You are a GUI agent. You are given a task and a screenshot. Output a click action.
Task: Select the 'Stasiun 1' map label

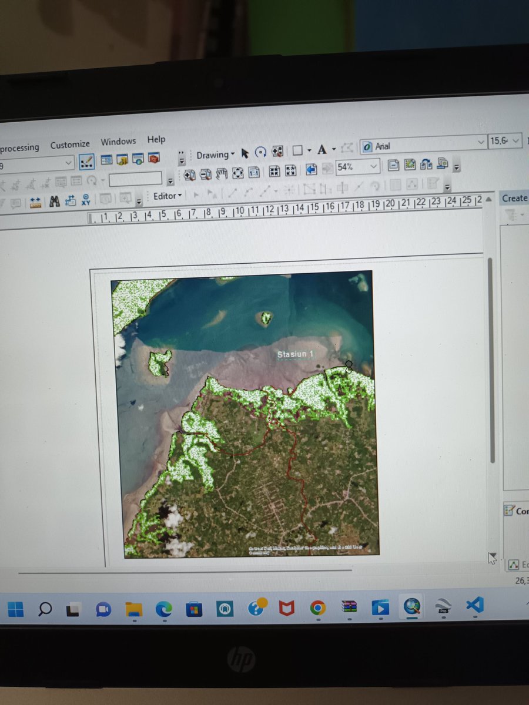click(296, 354)
